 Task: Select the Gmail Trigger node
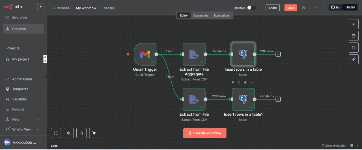(x=145, y=54)
